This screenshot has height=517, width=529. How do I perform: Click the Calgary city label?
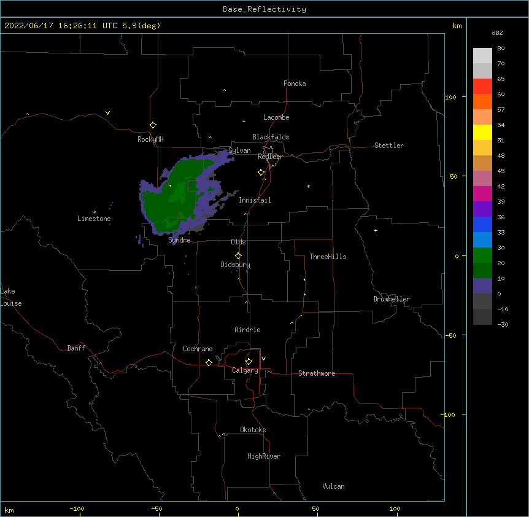(x=245, y=370)
